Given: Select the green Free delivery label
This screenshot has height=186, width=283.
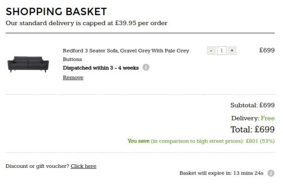Looking at the screenshot, I should (268, 118).
